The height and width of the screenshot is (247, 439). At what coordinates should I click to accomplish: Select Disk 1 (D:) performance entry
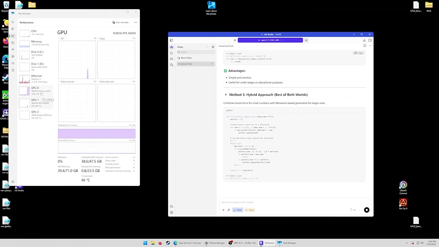36,67
